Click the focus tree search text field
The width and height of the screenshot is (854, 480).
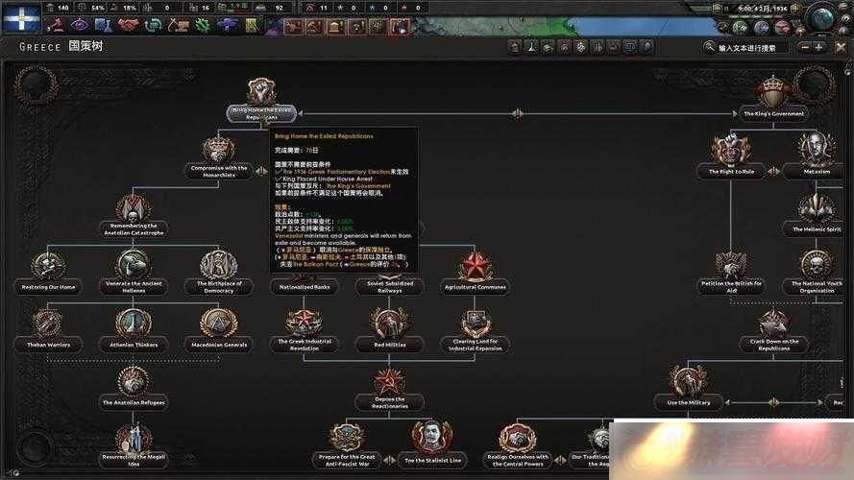pos(751,48)
